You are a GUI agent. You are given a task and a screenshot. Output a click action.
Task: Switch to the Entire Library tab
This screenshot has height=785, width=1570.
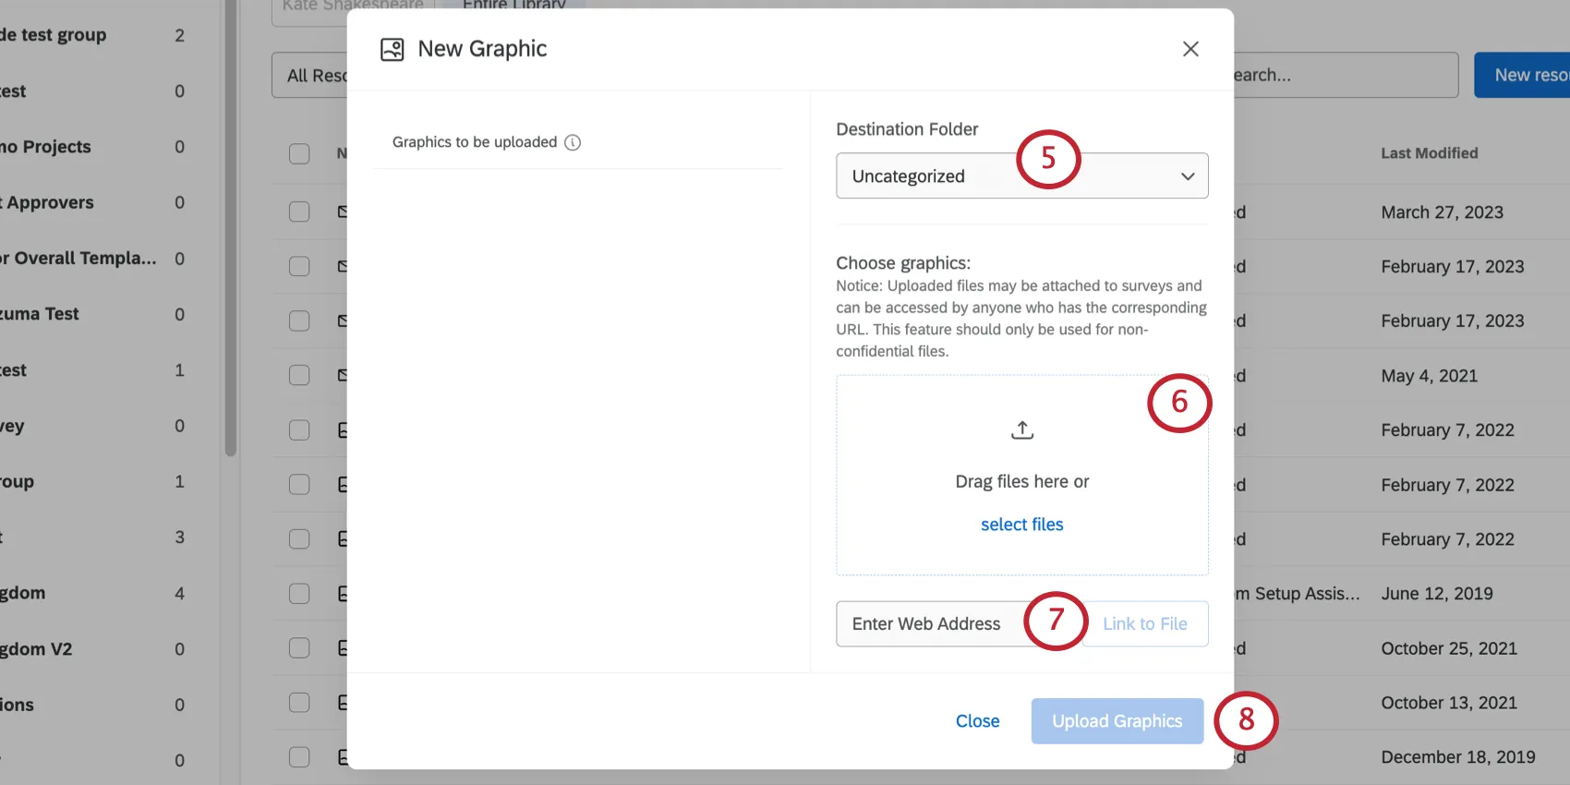[x=513, y=6]
